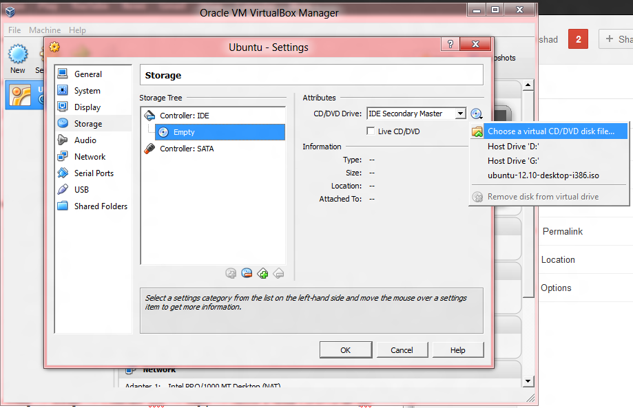Open the Machine menu
This screenshot has height=408, width=633.
click(x=44, y=30)
